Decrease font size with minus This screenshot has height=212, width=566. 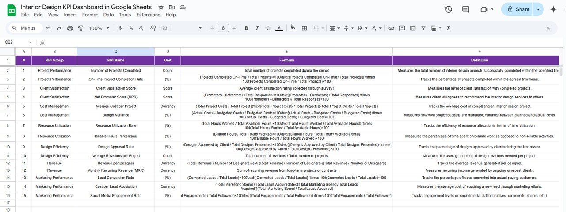coord(212,28)
